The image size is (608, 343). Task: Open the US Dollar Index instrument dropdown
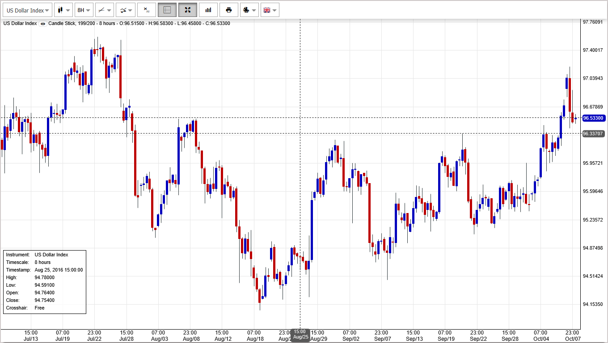pyautogui.click(x=28, y=10)
